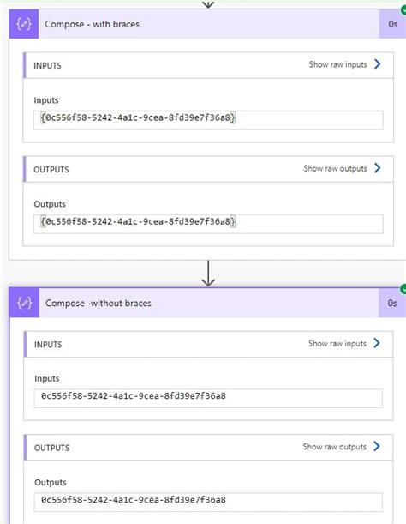Viewport: 406px width, 524px height.
Task: Click 'Show raw outputs' link in 'without braces'
Action: [335, 447]
